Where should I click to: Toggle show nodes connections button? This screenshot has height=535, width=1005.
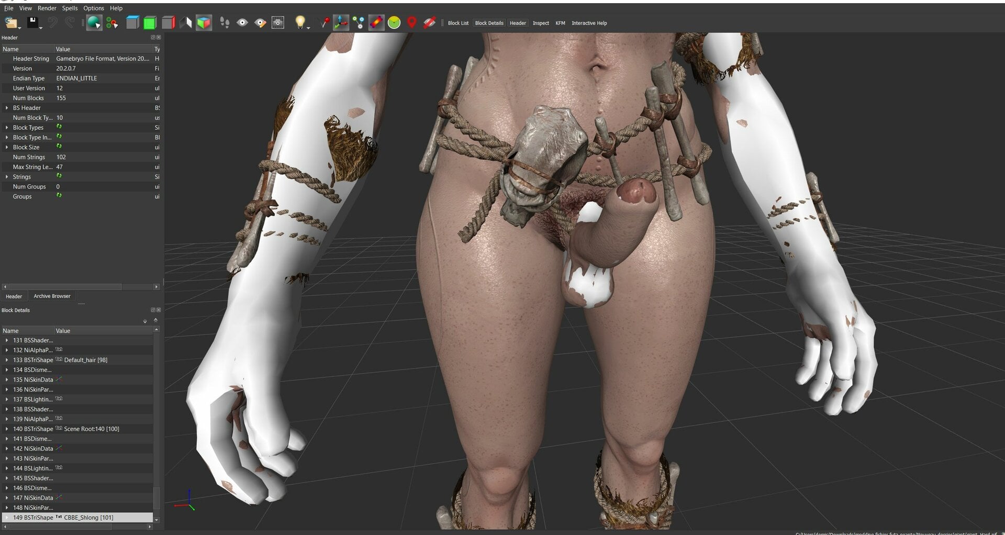coord(359,23)
